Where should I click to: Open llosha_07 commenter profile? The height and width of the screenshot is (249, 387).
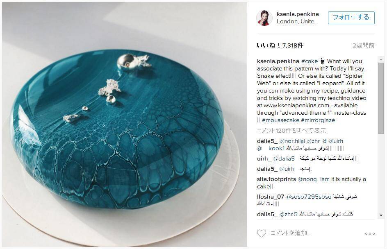point(270,197)
